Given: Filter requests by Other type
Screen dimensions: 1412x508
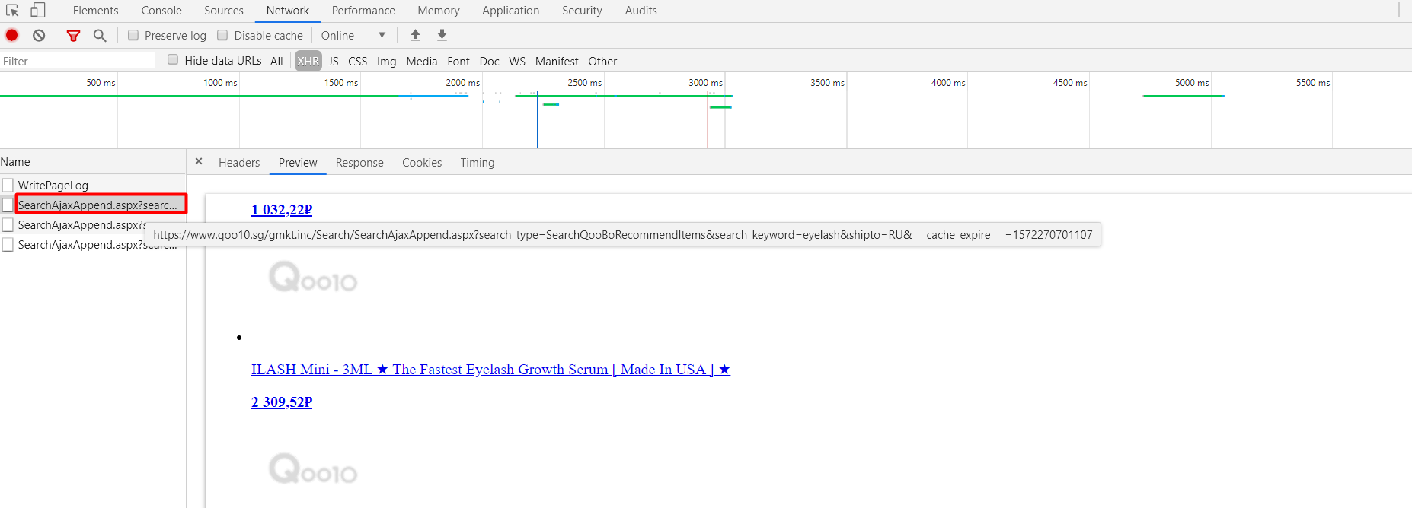Looking at the screenshot, I should 602,61.
